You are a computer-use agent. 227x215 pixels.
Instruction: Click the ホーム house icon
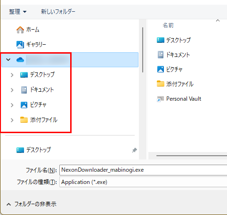click(20, 30)
